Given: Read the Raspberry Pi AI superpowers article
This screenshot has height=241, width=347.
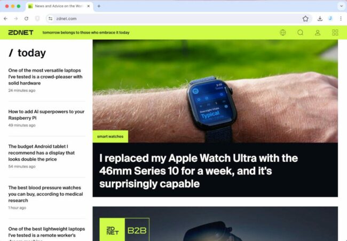Looking at the screenshot, I should (46, 115).
